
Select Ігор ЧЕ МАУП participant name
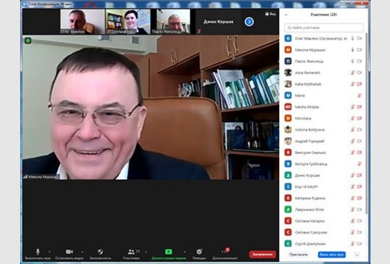point(306,187)
